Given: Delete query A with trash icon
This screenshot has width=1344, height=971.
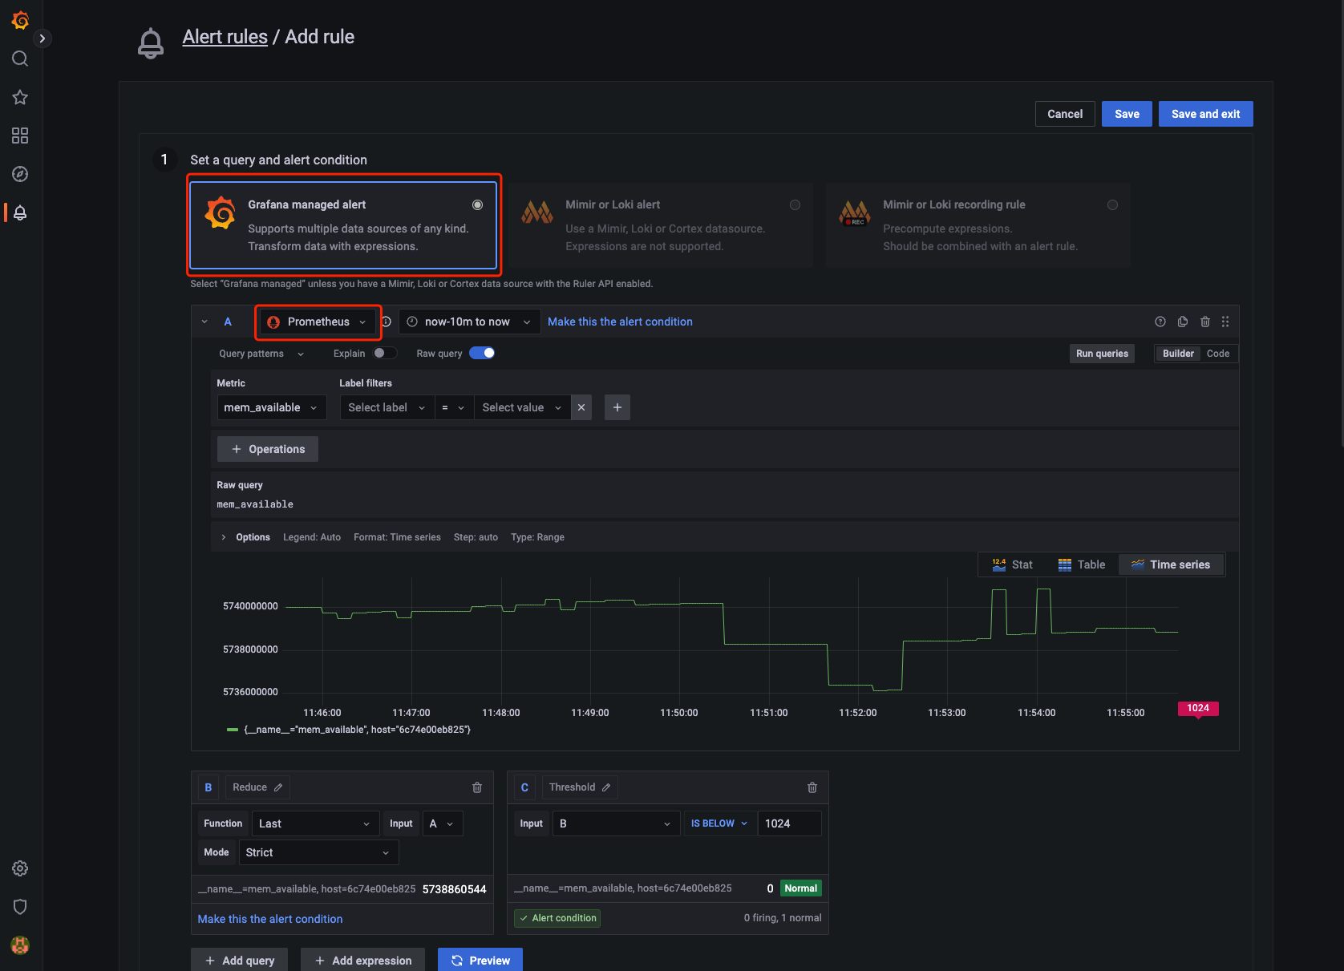Looking at the screenshot, I should [1205, 322].
